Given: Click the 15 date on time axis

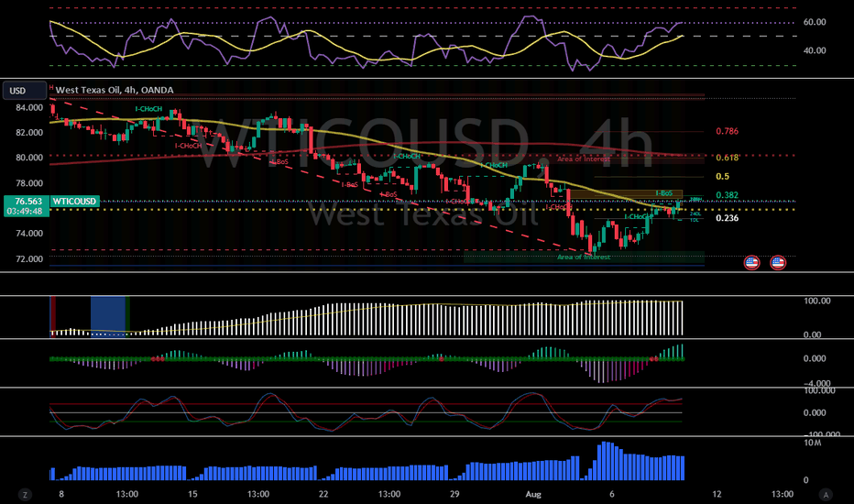Looking at the screenshot, I should pyautogui.click(x=192, y=494).
